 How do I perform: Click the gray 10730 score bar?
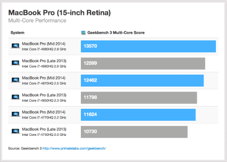pos(134,132)
